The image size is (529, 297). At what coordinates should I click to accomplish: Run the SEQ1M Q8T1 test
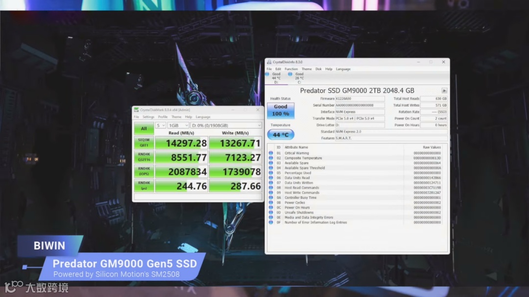[144, 143]
